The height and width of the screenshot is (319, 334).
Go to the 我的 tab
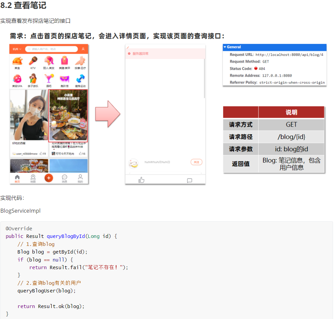(x=80, y=178)
